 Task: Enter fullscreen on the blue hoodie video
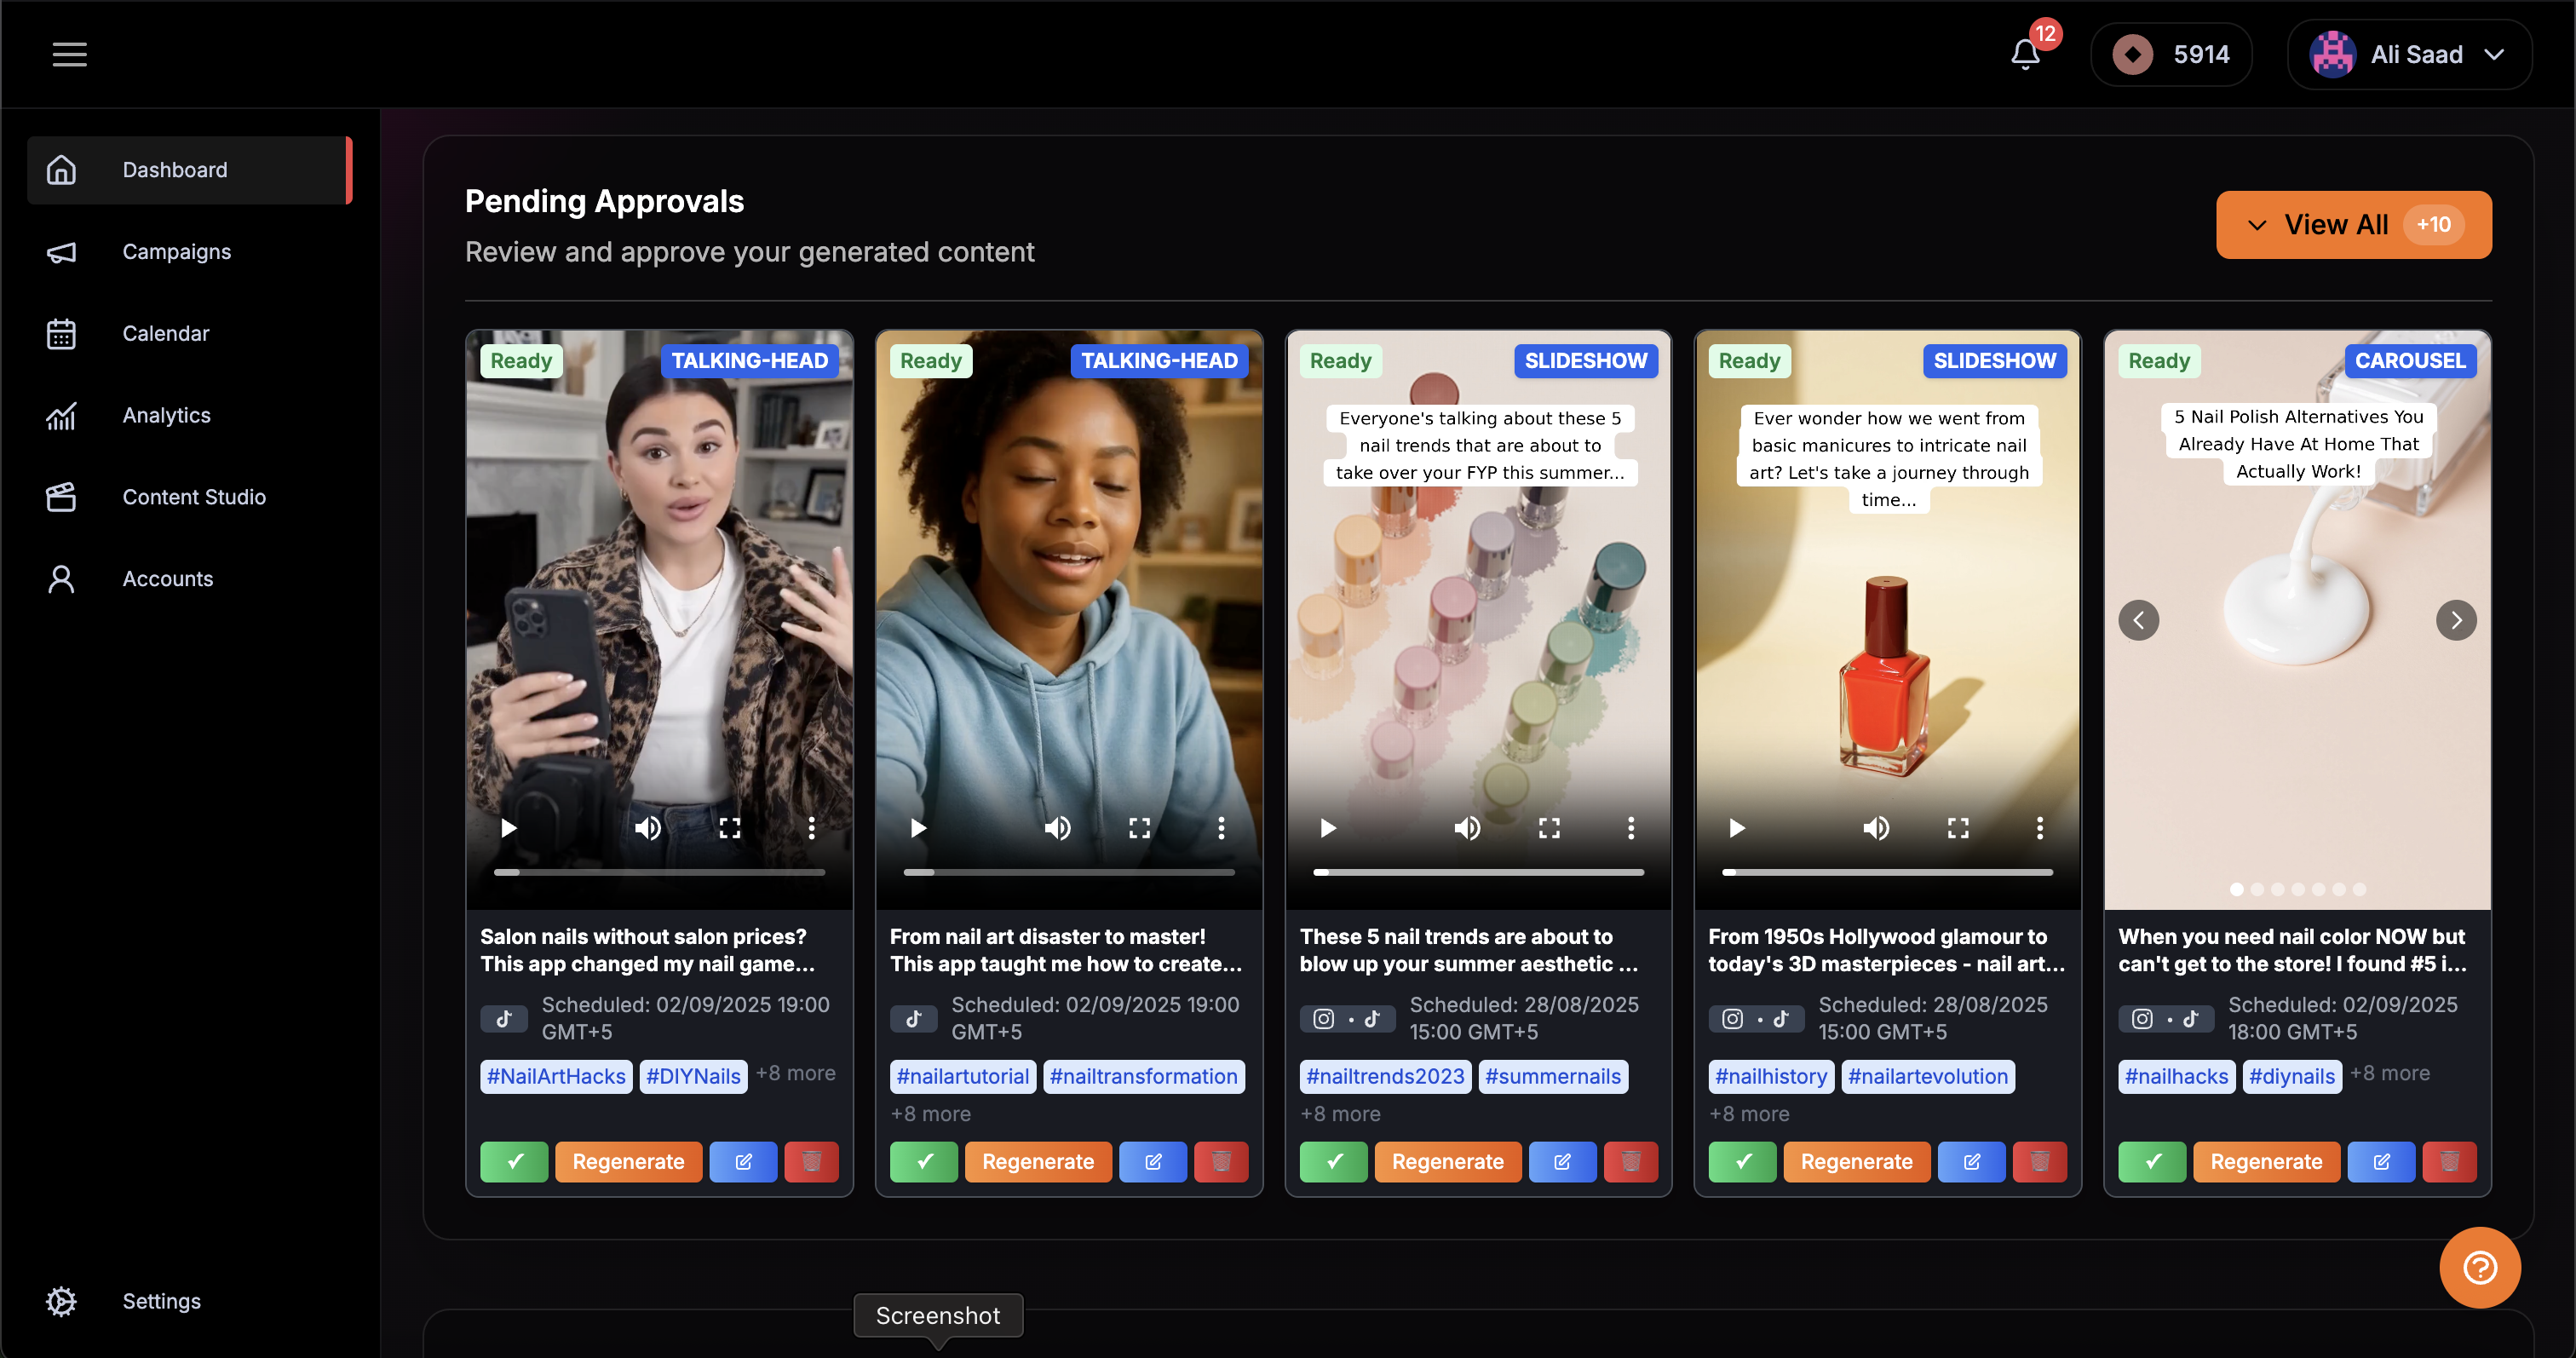[x=1139, y=827]
